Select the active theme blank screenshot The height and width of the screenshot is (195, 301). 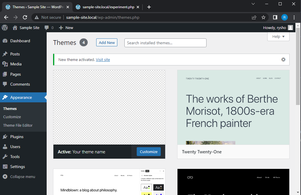pyautogui.click(x=109, y=107)
